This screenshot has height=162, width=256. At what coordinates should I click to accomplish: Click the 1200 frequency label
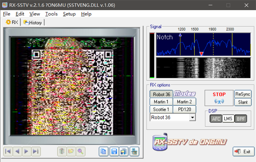tap(182, 29)
